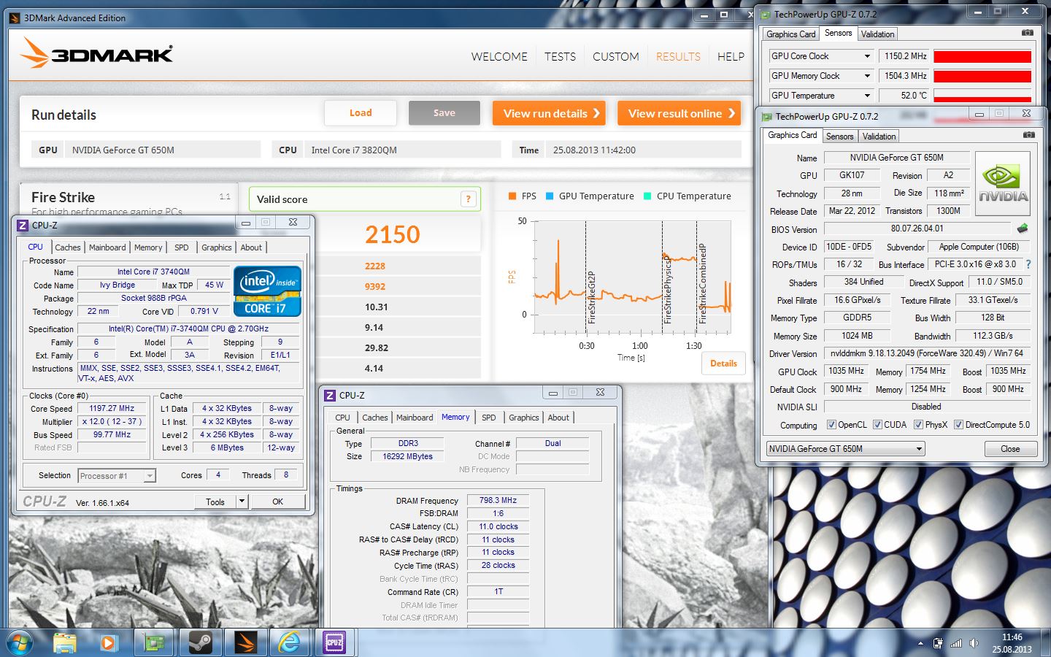
Task: Open the CPU-Z taskbar icon
Action: coord(334,642)
